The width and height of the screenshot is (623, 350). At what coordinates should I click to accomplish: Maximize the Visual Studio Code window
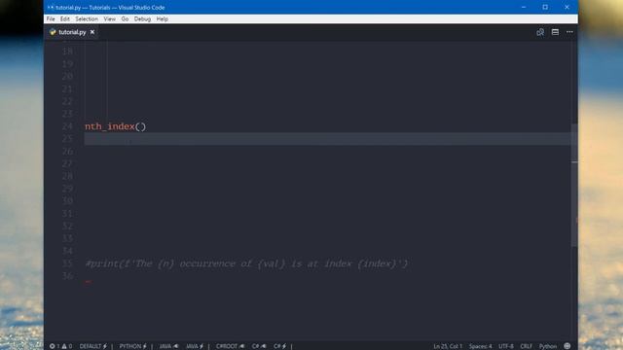coord(545,7)
